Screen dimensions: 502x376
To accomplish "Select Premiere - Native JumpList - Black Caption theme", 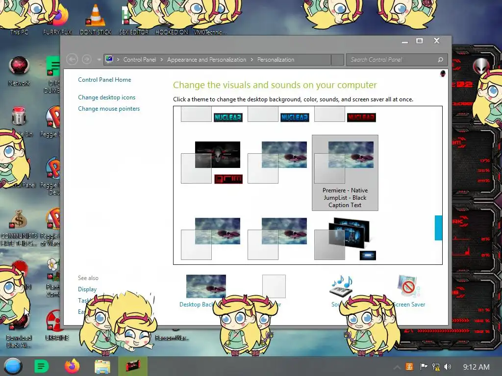I will [345, 173].
